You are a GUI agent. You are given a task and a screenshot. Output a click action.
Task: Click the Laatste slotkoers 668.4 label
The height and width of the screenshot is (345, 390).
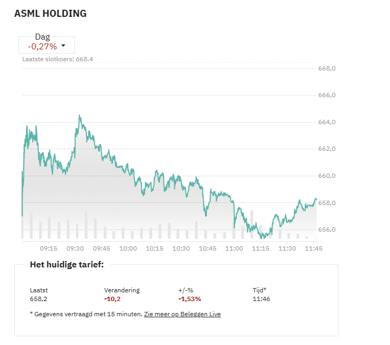(x=58, y=59)
